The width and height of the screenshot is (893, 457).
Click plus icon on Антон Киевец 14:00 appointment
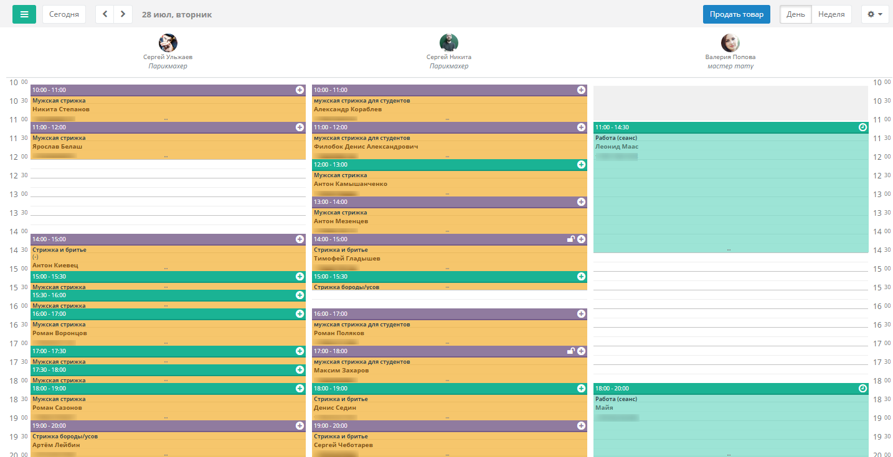coord(300,239)
